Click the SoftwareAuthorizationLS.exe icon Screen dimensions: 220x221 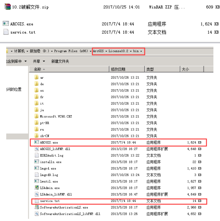coord(37,207)
